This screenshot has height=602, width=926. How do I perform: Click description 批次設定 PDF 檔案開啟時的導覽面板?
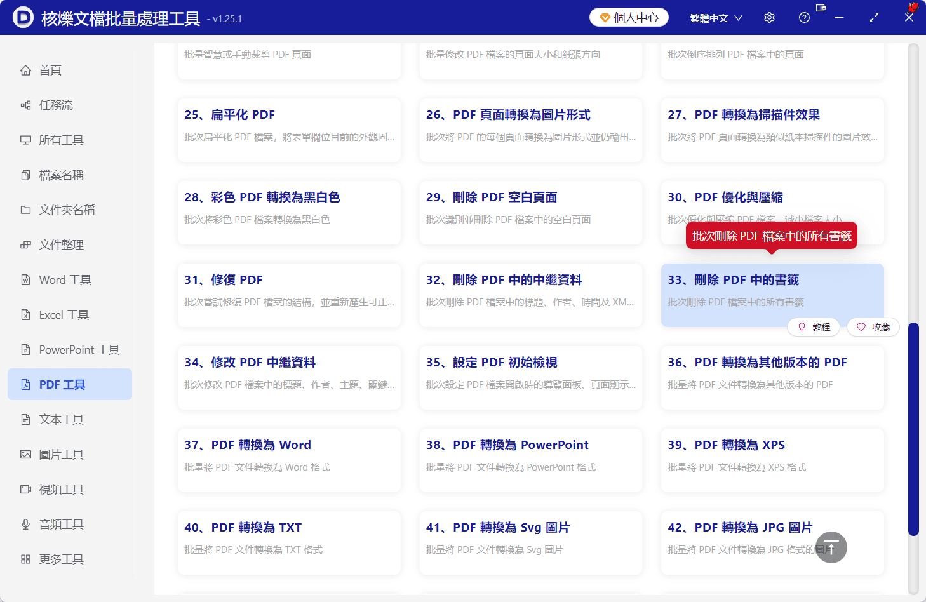pyautogui.click(x=531, y=385)
